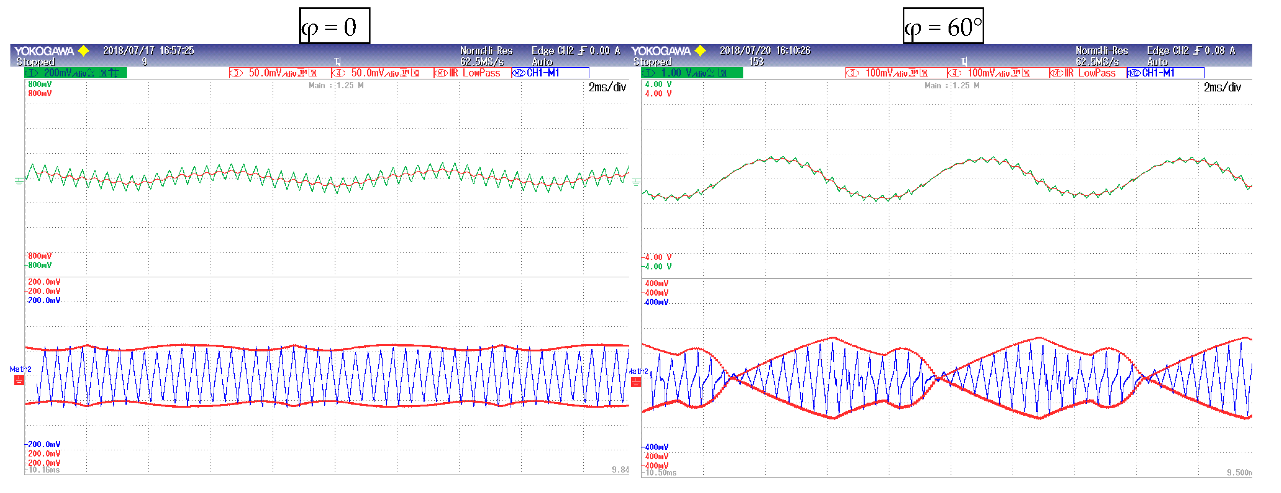
Task: Click the red Math2 zero marker on the left scope
Action: [19, 380]
